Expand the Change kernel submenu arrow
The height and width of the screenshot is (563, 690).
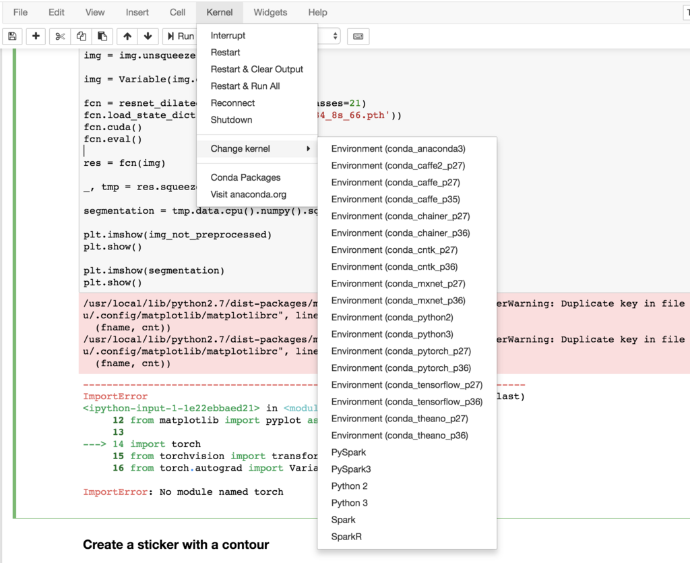coord(308,149)
